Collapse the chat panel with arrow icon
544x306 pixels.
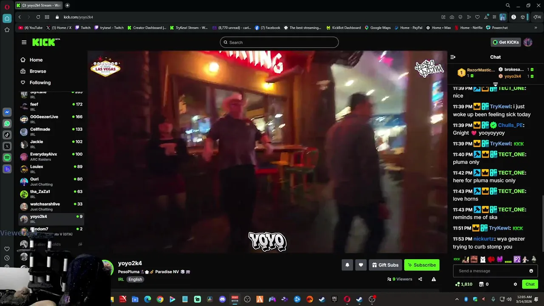click(x=453, y=57)
